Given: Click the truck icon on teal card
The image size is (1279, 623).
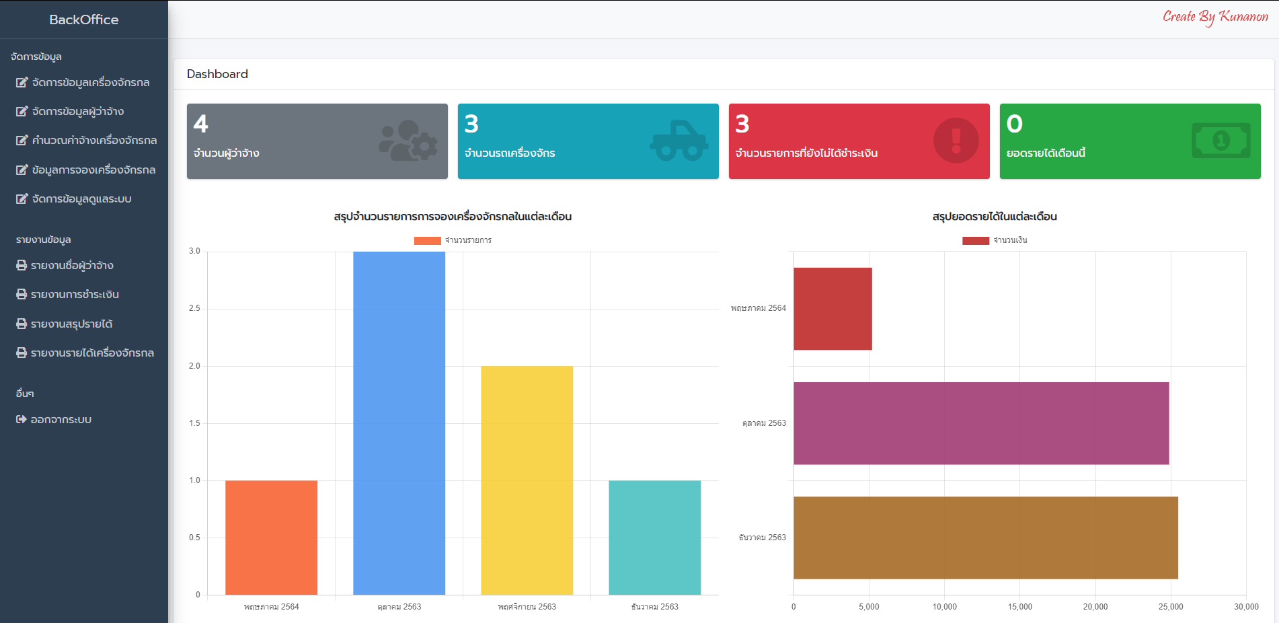Looking at the screenshot, I should 679,141.
